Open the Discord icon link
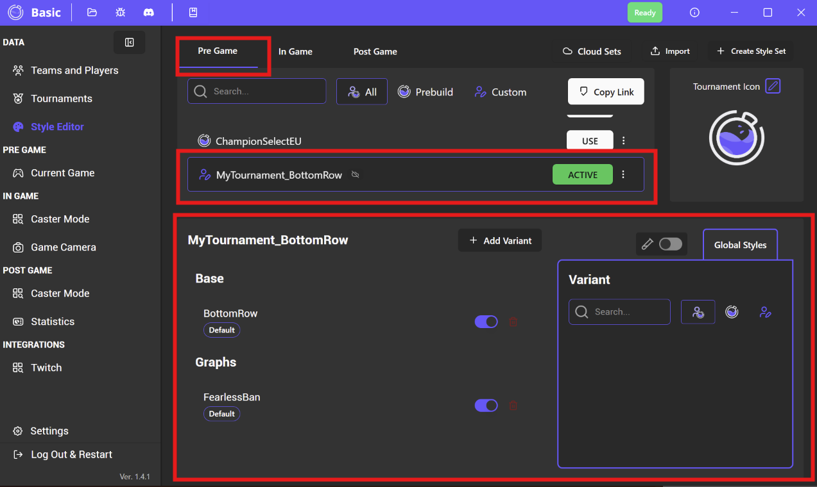Viewport: 817px width, 487px height. tap(148, 12)
